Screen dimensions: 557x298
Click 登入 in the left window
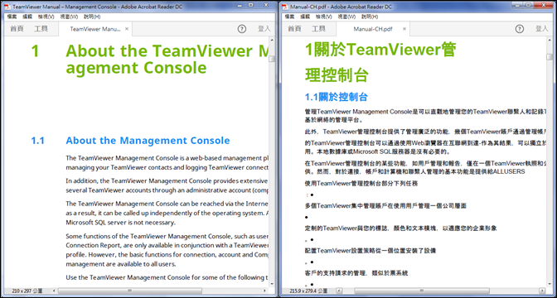pyautogui.click(x=264, y=29)
